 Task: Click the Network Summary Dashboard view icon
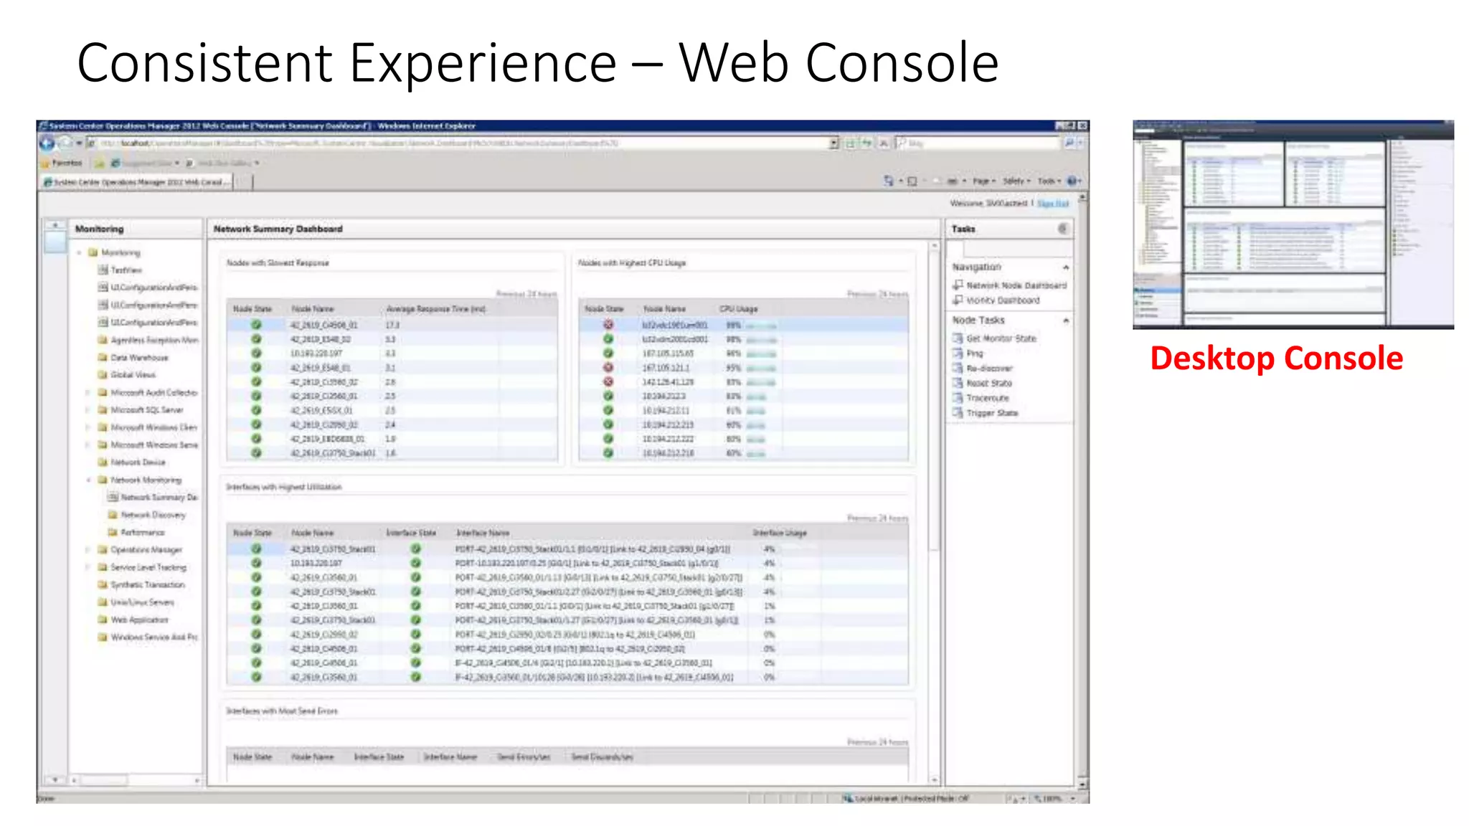pyautogui.click(x=113, y=497)
